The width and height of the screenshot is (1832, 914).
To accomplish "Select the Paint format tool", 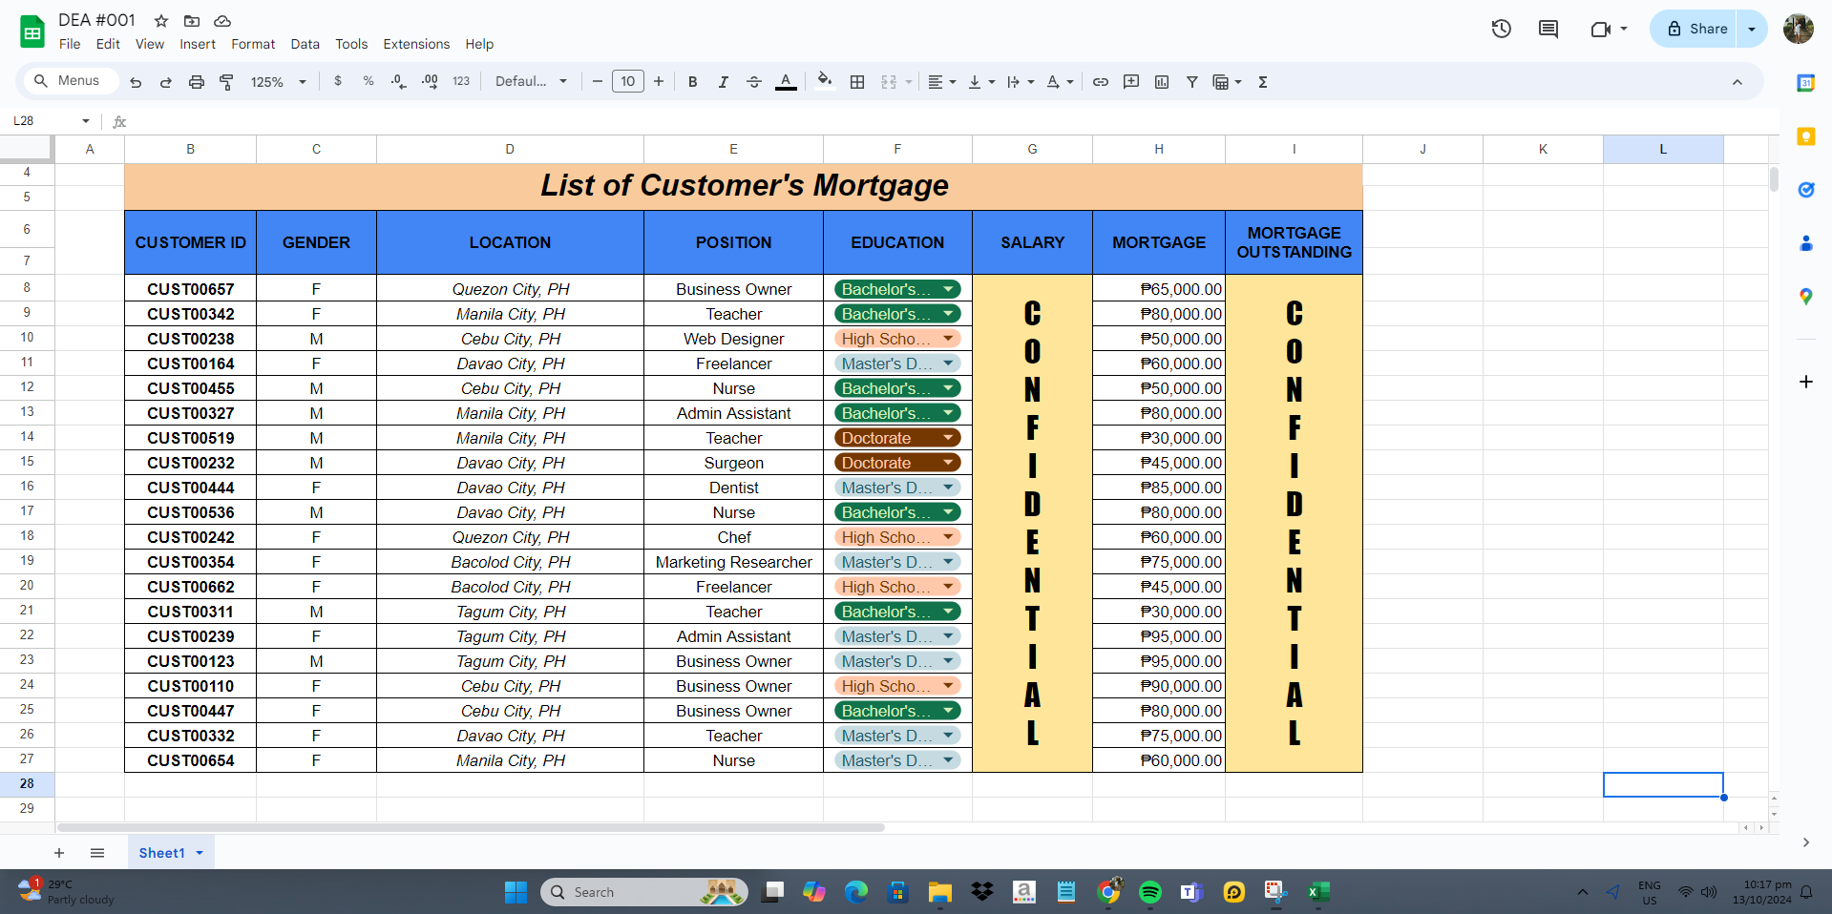I will [226, 82].
